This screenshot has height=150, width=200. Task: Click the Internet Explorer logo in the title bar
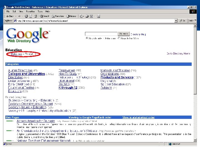pyautogui.click(x=5, y=7)
